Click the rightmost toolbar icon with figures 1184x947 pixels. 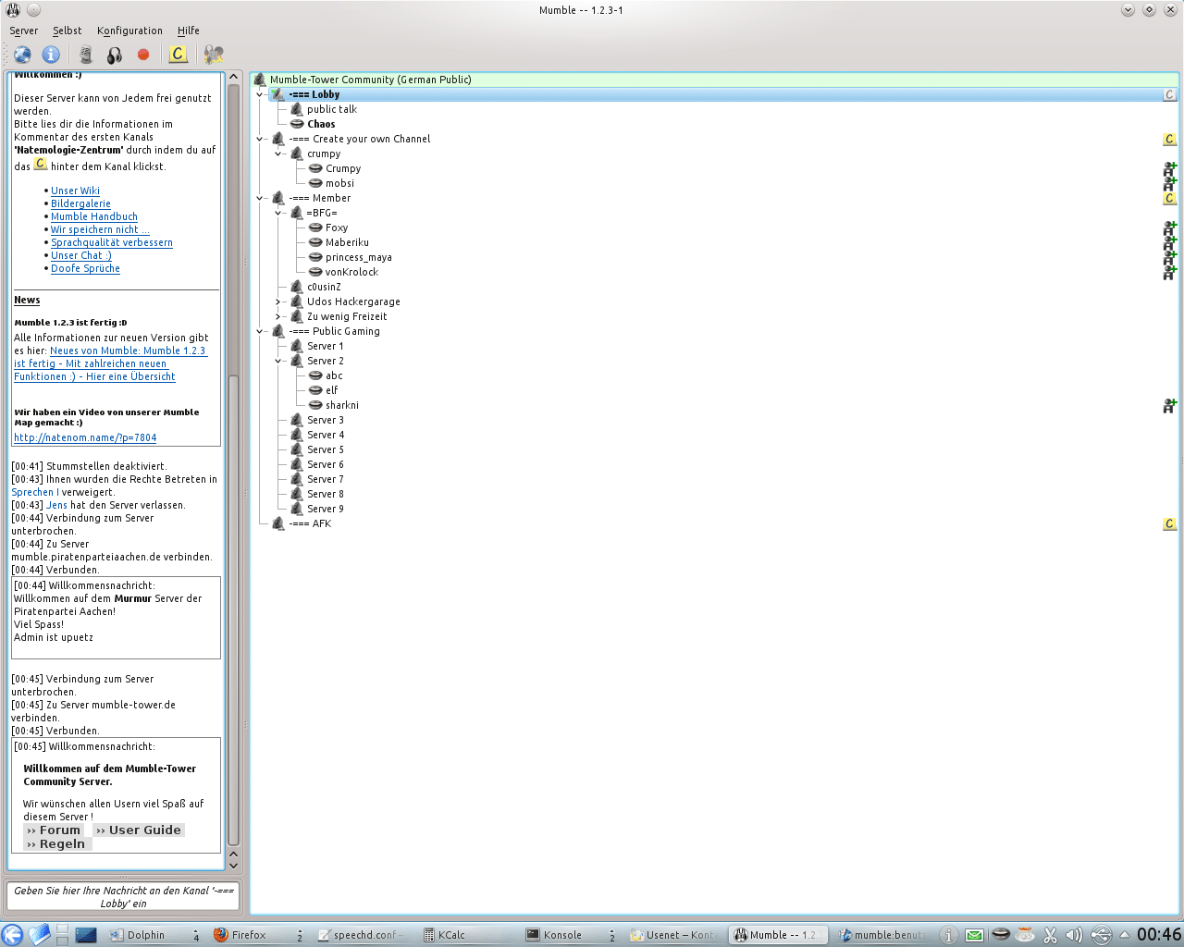tap(213, 54)
